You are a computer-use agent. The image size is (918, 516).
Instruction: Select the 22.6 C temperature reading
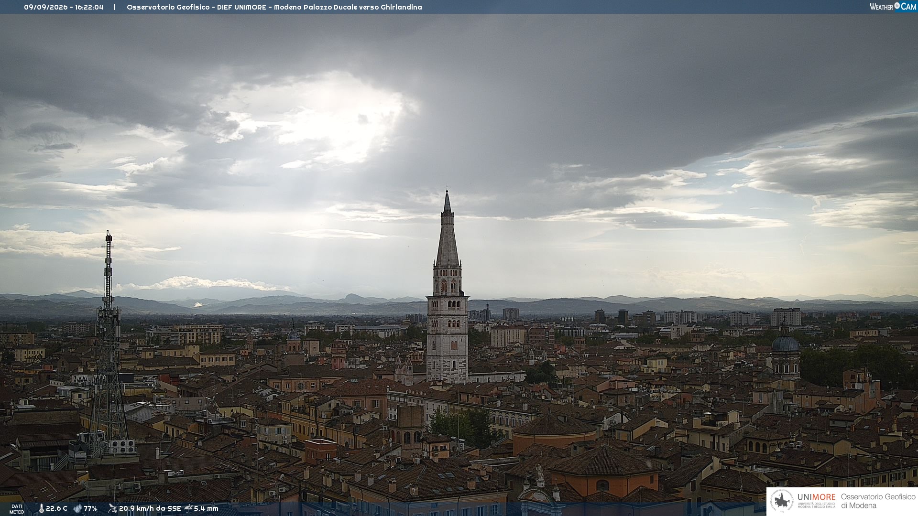[56, 509]
